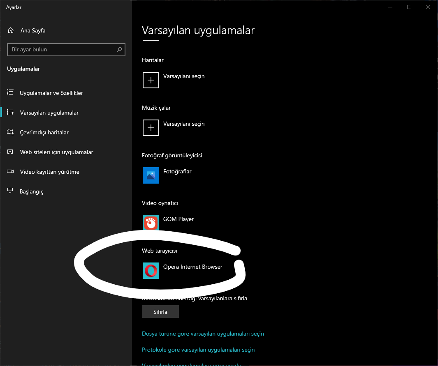Screen dimensions: 438x366
Task: Select Varsayılan uygulamalar in sidebar
Action: tap(49, 113)
